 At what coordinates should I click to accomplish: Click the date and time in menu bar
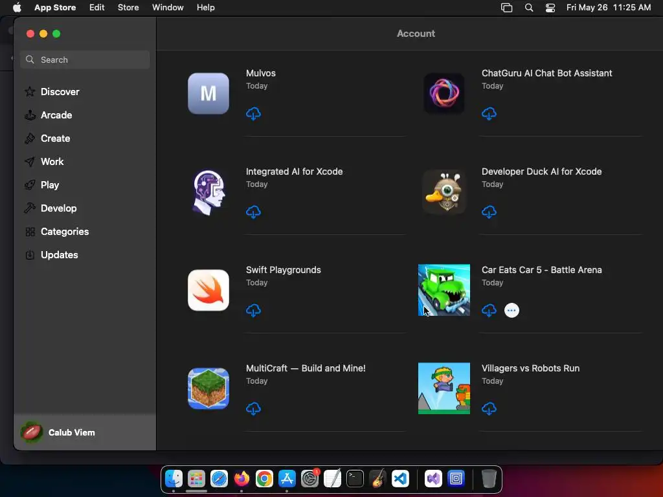(x=609, y=7)
